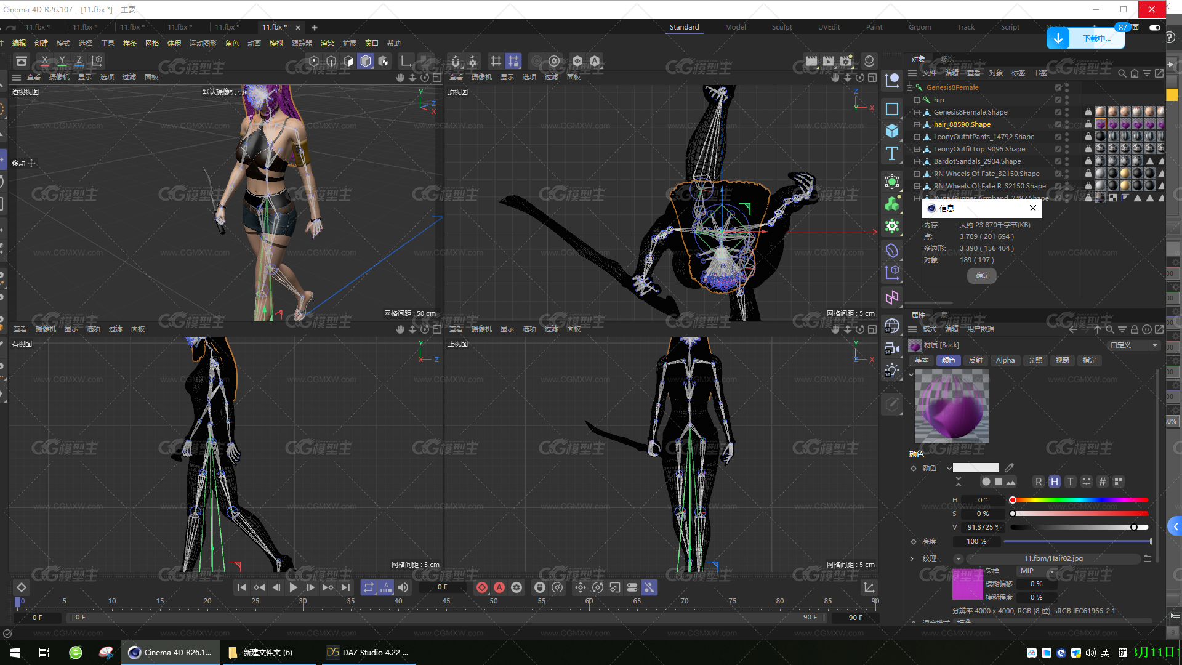Enable the axis mode icon
The height and width of the screenshot is (665, 1182).
tap(406, 61)
